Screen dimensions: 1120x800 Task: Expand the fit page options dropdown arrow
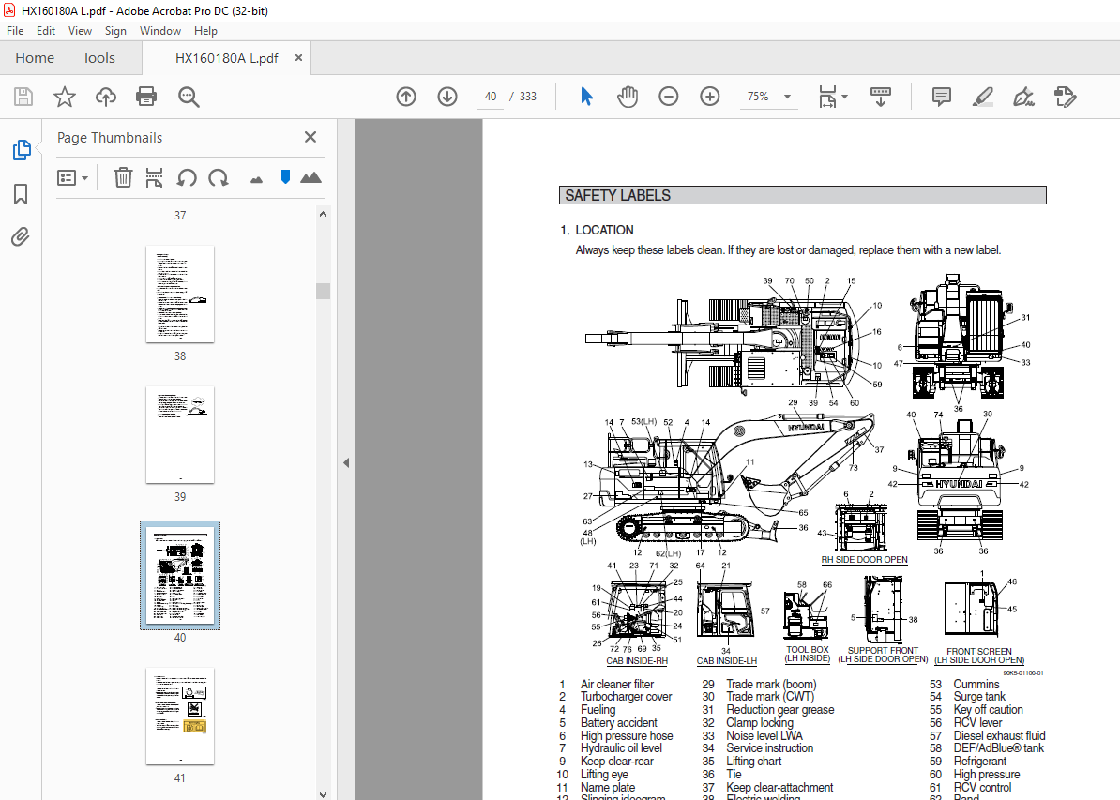tap(845, 97)
